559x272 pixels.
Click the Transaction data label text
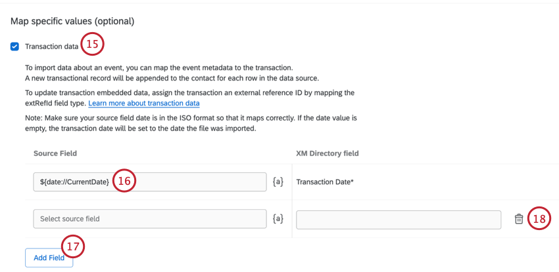[51, 47]
